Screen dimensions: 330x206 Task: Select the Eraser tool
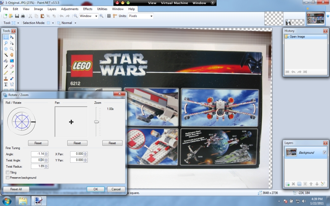[12, 67]
